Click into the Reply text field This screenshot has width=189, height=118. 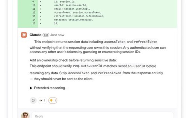[x=103, y=116]
